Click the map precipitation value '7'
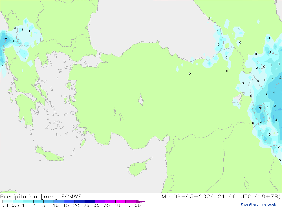This screenshot has width=282, height=207. 6,40
